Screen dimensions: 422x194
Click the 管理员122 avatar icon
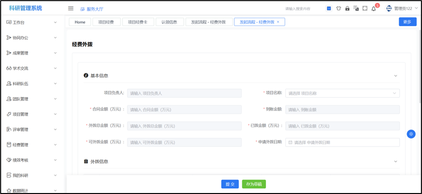pyautogui.click(x=389, y=8)
